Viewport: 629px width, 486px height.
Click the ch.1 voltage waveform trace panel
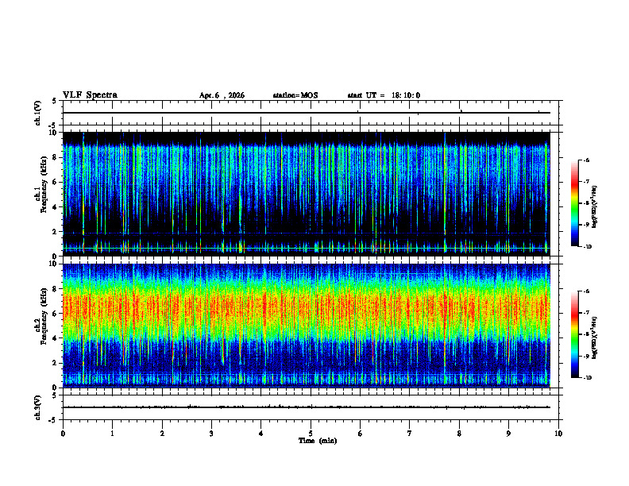click(x=311, y=113)
